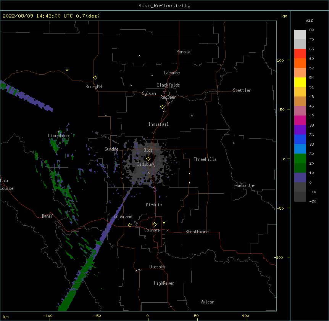The width and height of the screenshot is (329, 321).
Task: Click the Vulcan city label
Action: (x=207, y=302)
